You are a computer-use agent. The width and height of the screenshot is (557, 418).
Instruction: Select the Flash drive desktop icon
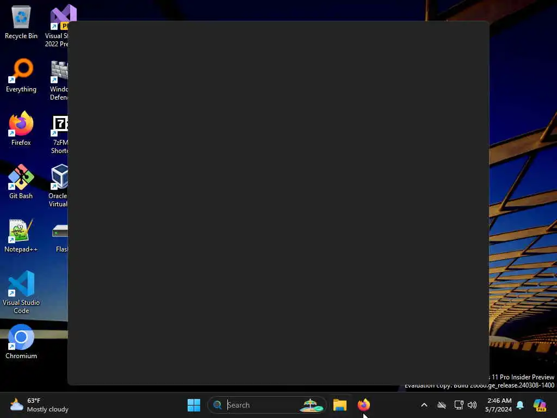(x=60, y=237)
